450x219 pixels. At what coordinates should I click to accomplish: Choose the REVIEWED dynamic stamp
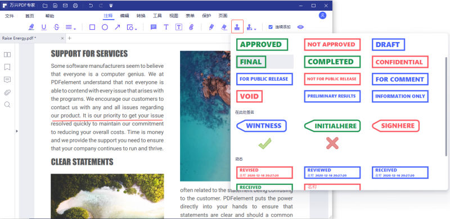(332, 173)
